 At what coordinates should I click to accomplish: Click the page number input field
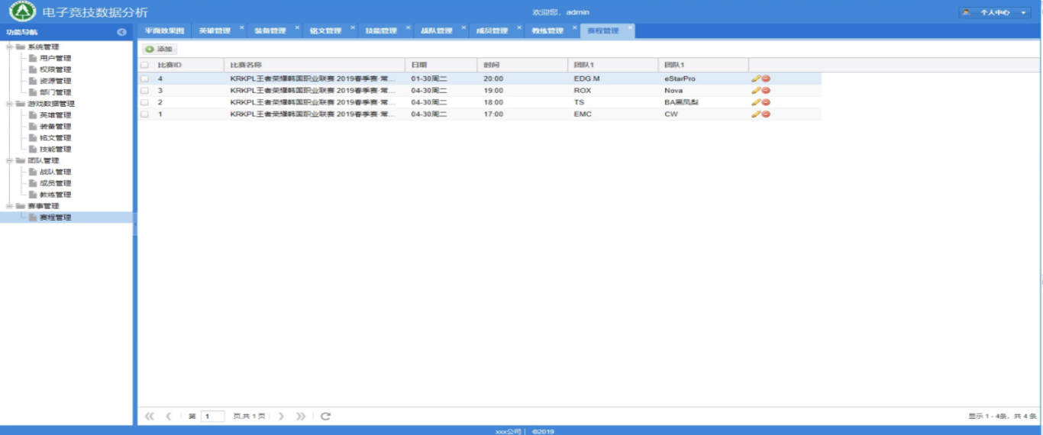pyautogui.click(x=212, y=416)
